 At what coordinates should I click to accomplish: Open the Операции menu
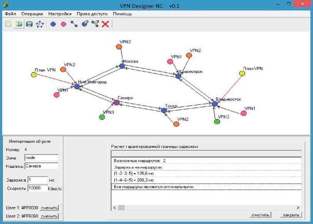32,14
